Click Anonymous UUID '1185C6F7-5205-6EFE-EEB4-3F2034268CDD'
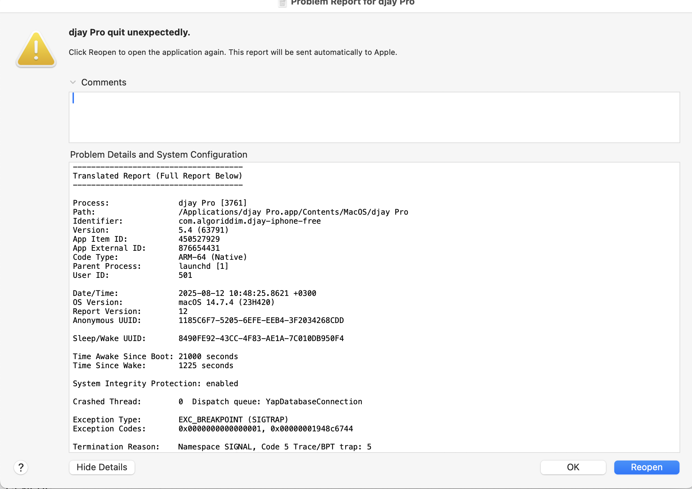This screenshot has height=489, width=692. point(261,320)
